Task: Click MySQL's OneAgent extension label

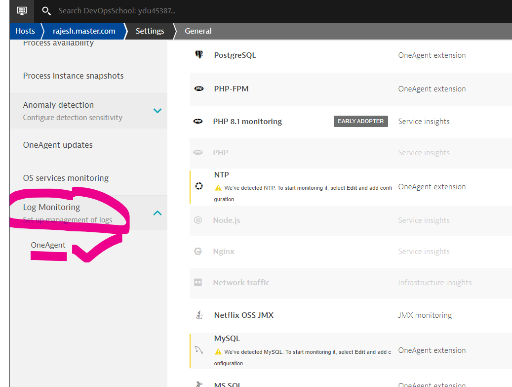Action: [x=432, y=350]
